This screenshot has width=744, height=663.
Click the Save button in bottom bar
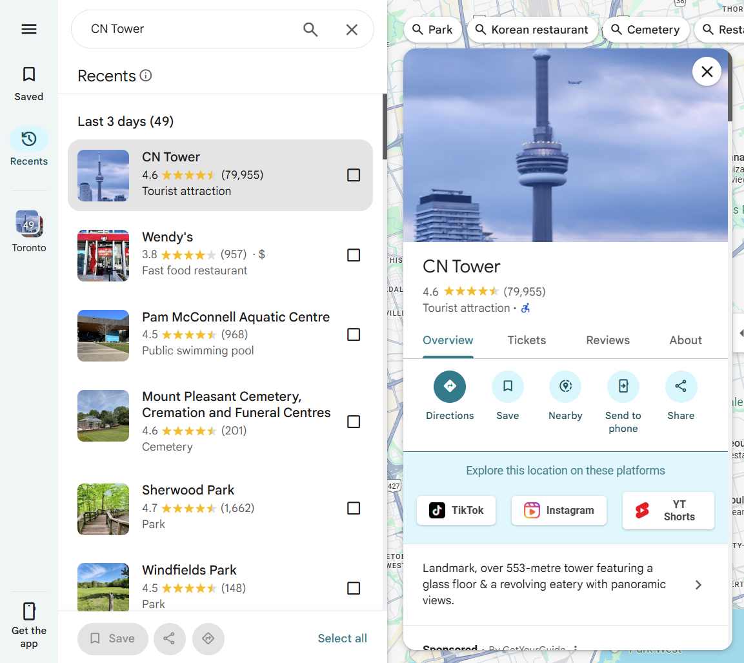(112, 638)
